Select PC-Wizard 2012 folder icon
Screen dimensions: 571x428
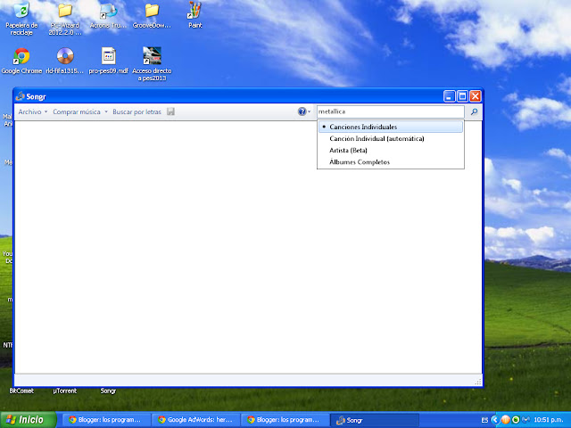coord(65,18)
